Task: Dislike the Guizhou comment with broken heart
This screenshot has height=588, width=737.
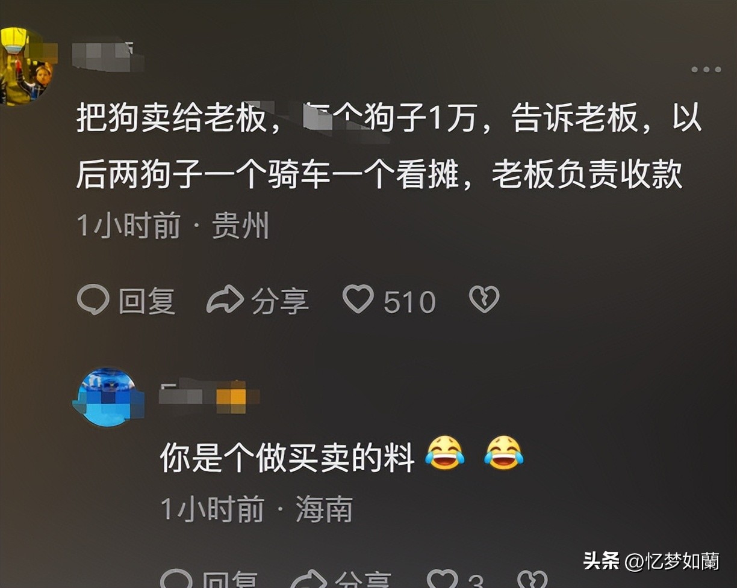Action: click(484, 299)
